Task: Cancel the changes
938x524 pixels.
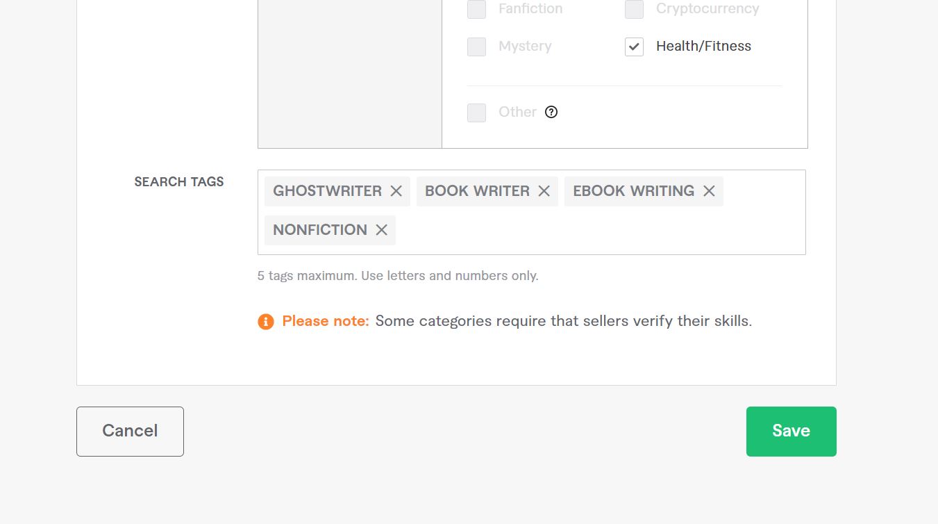Action: coord(130,432)
